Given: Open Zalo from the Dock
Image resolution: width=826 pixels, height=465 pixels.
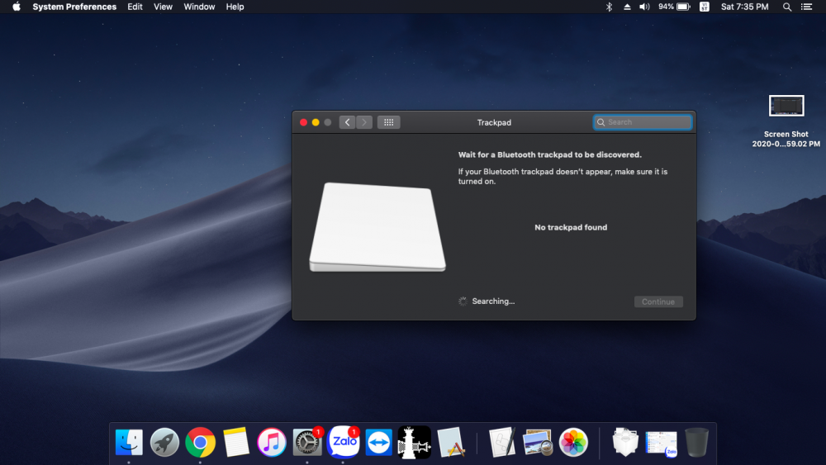Looking at the screenshot, I should coord(344,443).
